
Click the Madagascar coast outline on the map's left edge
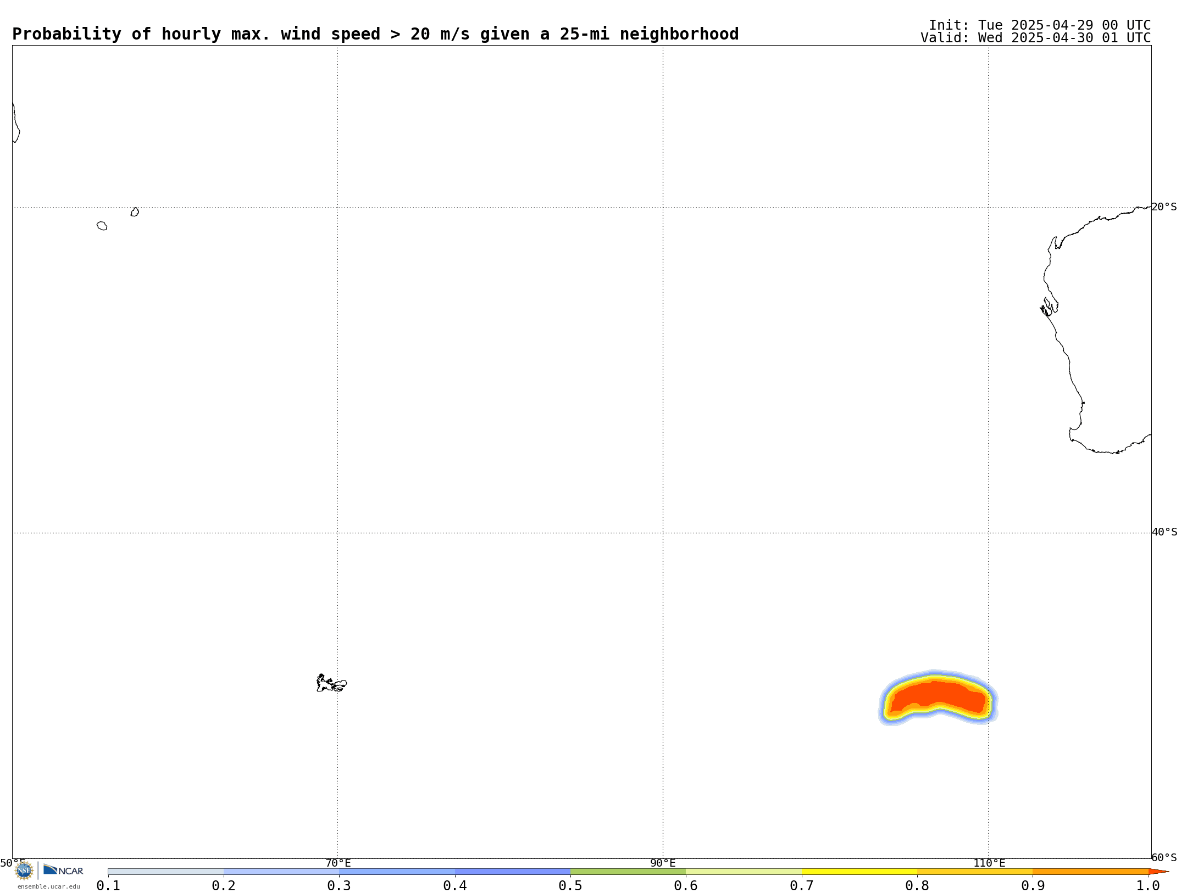[x=16, y=122]
